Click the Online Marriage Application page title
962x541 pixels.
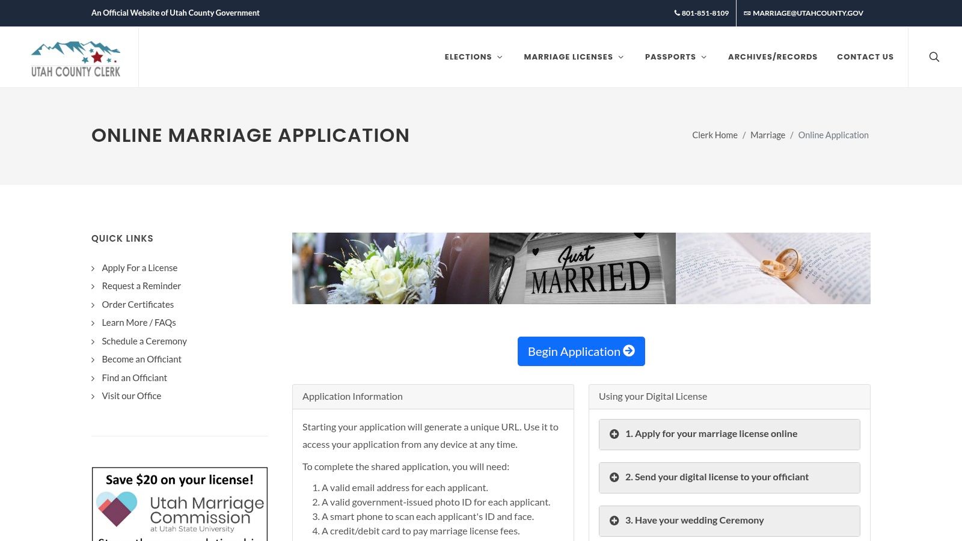pos(250,135)
